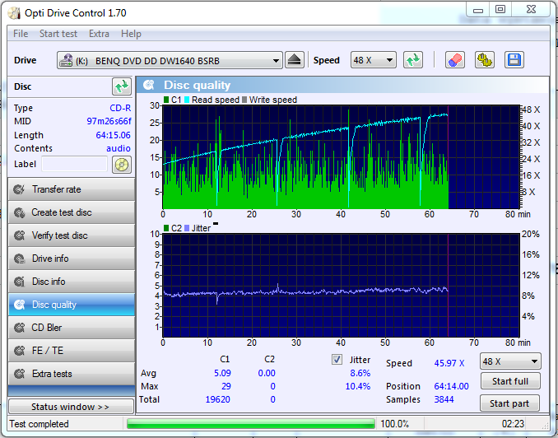The height and width of the screenshot is (438, 558).
Task: Open options with the gears icon
Action: point(484,60)
